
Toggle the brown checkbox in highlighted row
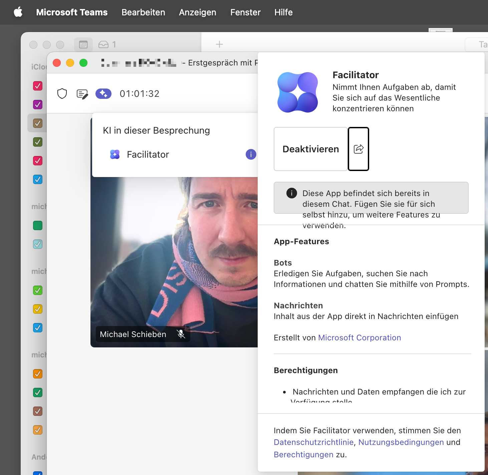coord(38,123)
